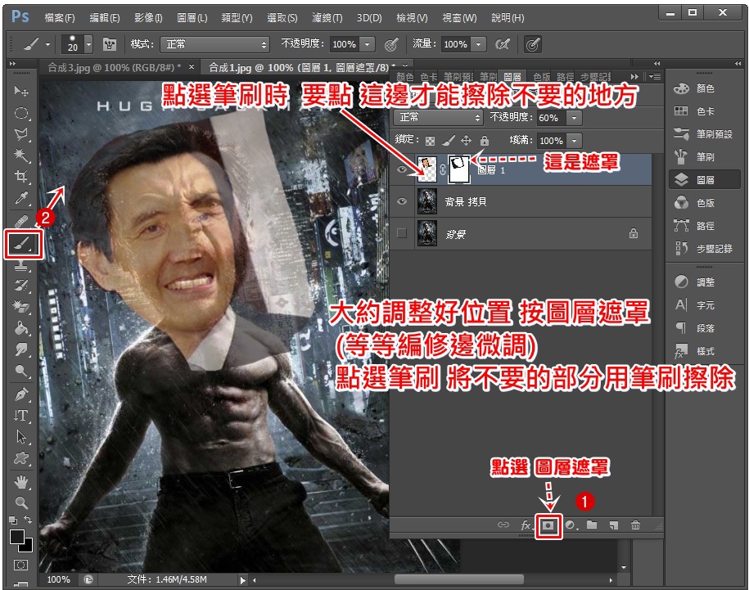Enable airbrush mode in options bar
749x590 pixels.
pyautogui.click(x=502, y=44)
